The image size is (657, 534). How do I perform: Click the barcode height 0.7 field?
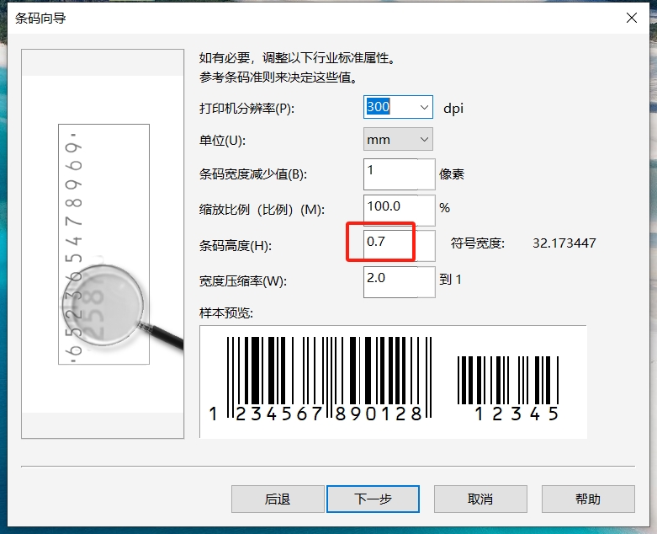[x=400, y=246]
